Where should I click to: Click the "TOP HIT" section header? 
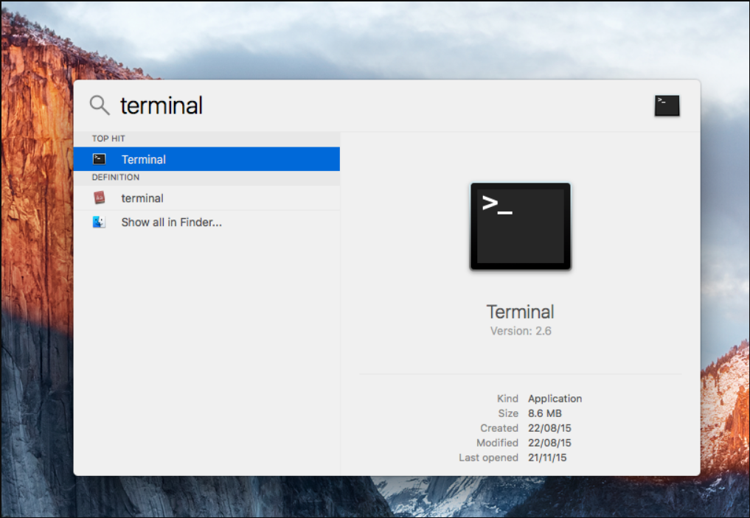tap(108, 139)
